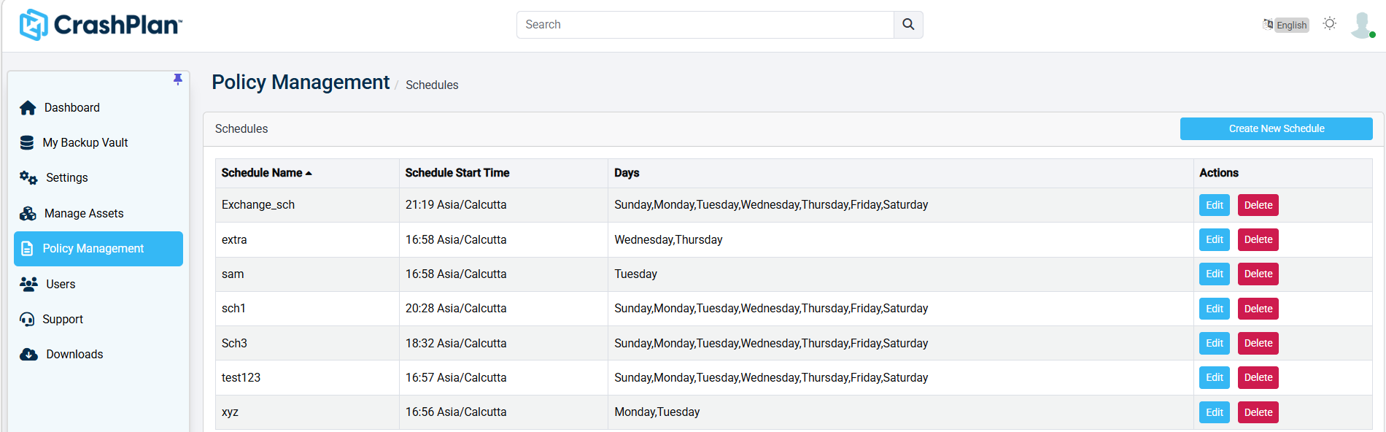Delete the Sch3 schedule
This screenshot has width=1386, height=432.
1258,343
